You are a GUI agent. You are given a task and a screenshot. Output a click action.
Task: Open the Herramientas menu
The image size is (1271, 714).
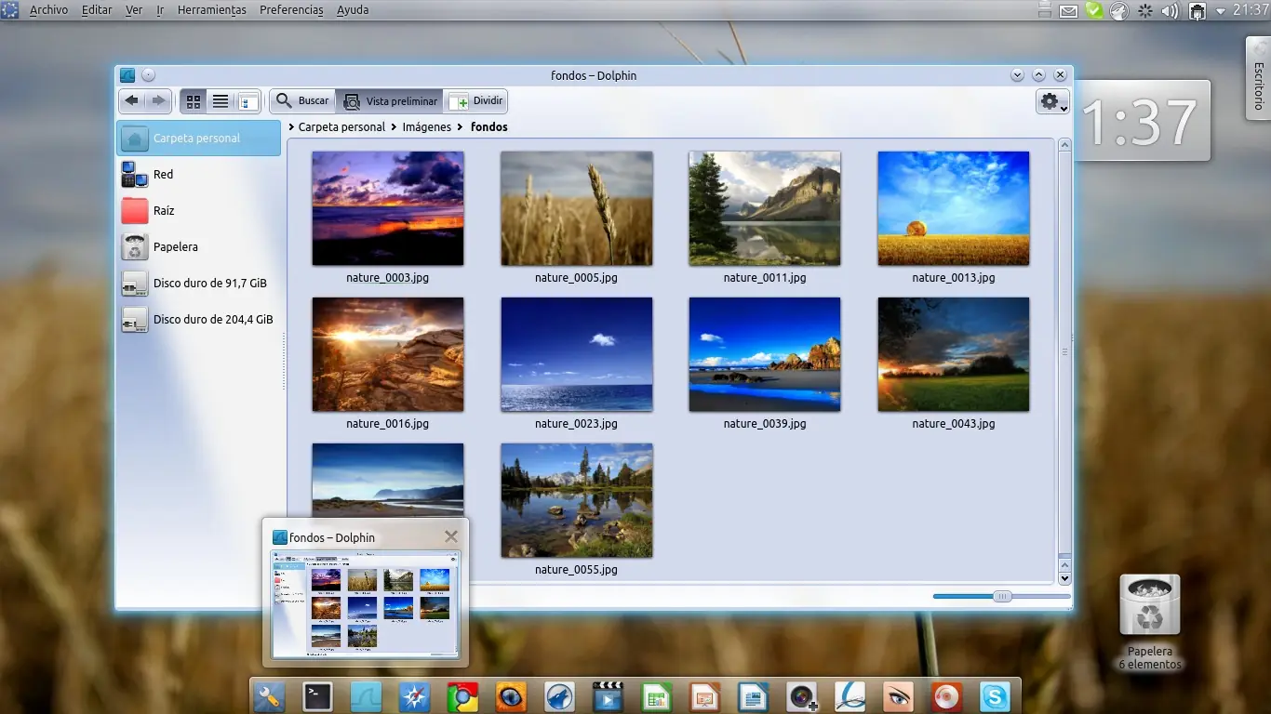pos(211,10)
